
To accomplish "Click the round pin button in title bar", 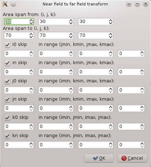I will point(13,4).
